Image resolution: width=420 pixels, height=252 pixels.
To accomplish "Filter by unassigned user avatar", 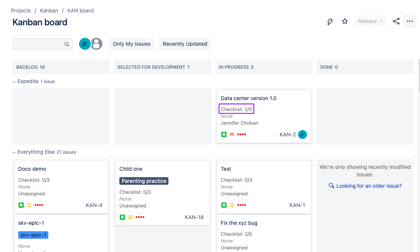I will (x=97, y=44).
